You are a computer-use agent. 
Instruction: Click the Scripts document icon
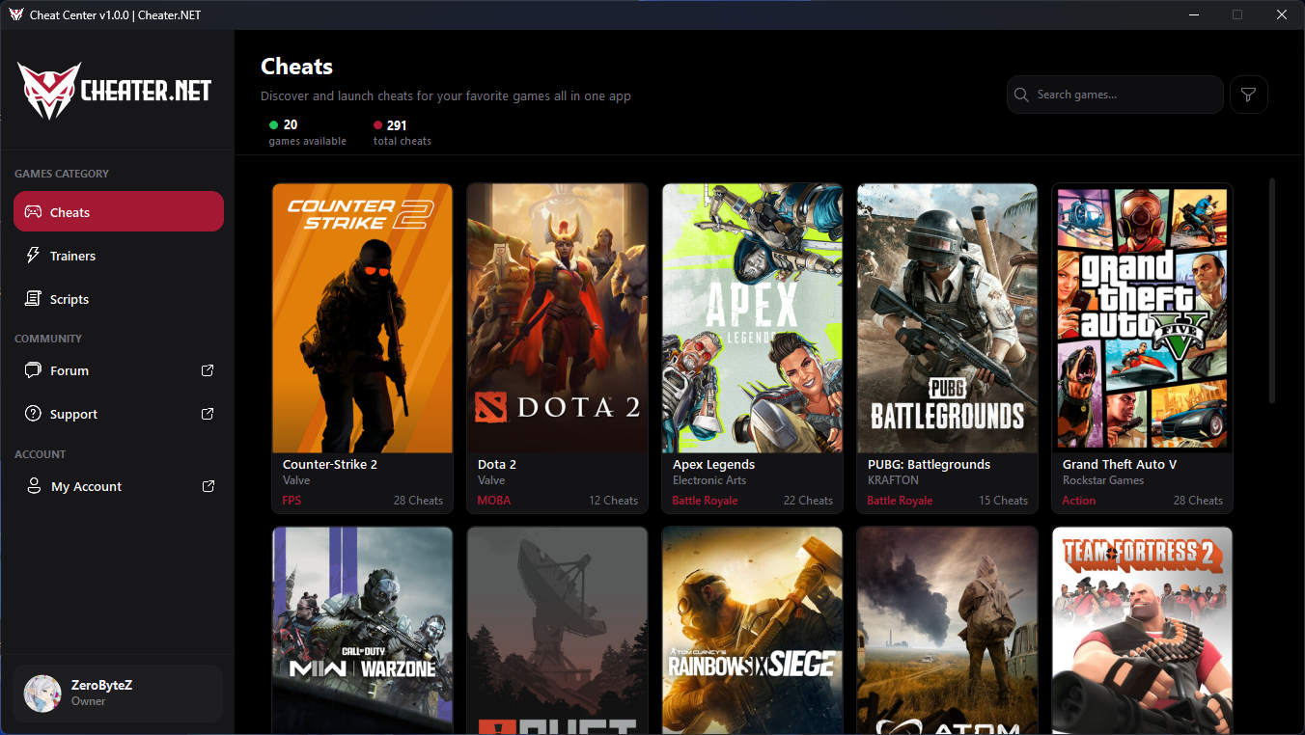tap(33, 299)
